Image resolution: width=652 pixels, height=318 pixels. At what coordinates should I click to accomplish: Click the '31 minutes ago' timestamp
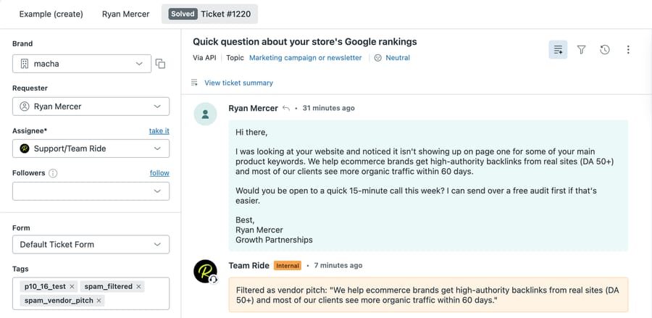point(328,108)
